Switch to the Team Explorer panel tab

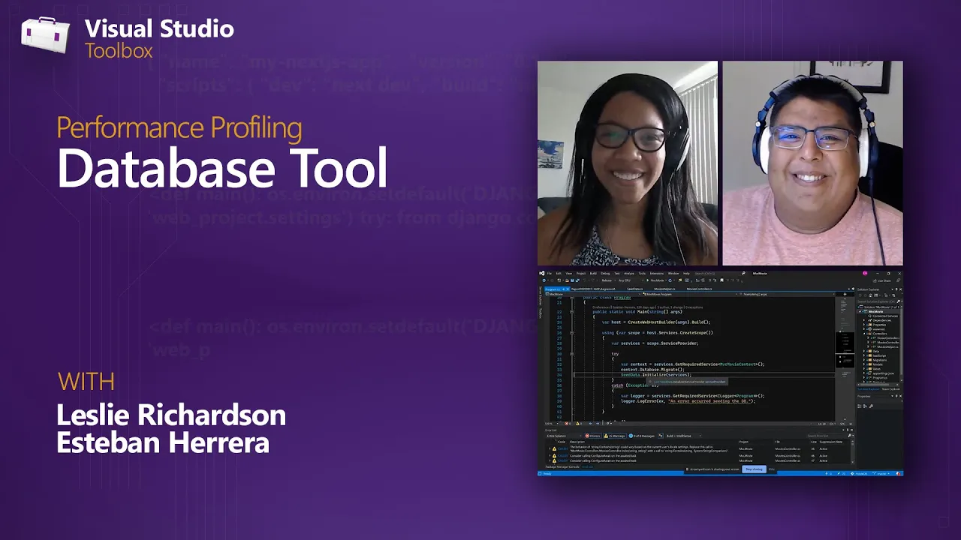click(890, 389)
